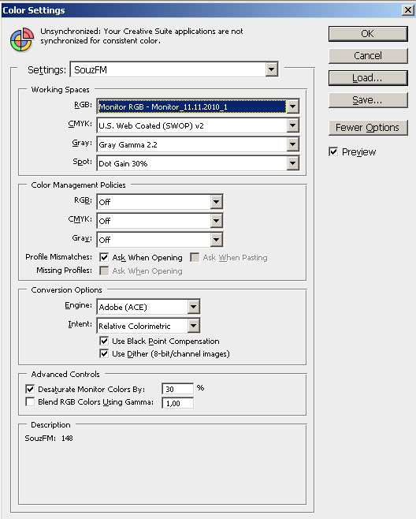The width and height of the screenshot is (416, 519).
Task: Toggle Profile Mismatches Ask When Opening
Action: tap(104, 257)
